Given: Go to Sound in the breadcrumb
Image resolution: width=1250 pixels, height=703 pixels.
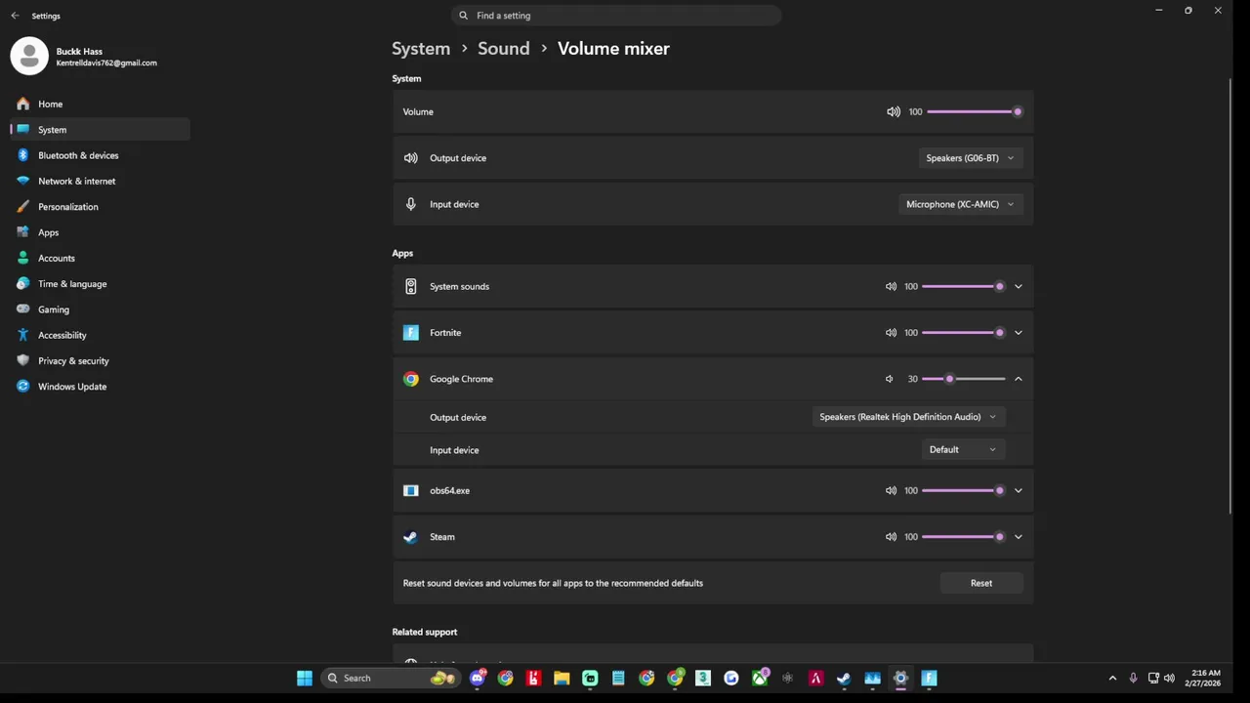Looking at the screenshot, I should point(504,49).
